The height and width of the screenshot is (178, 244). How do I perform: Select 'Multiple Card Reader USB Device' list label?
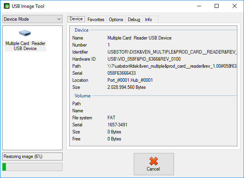coord(25,46)
